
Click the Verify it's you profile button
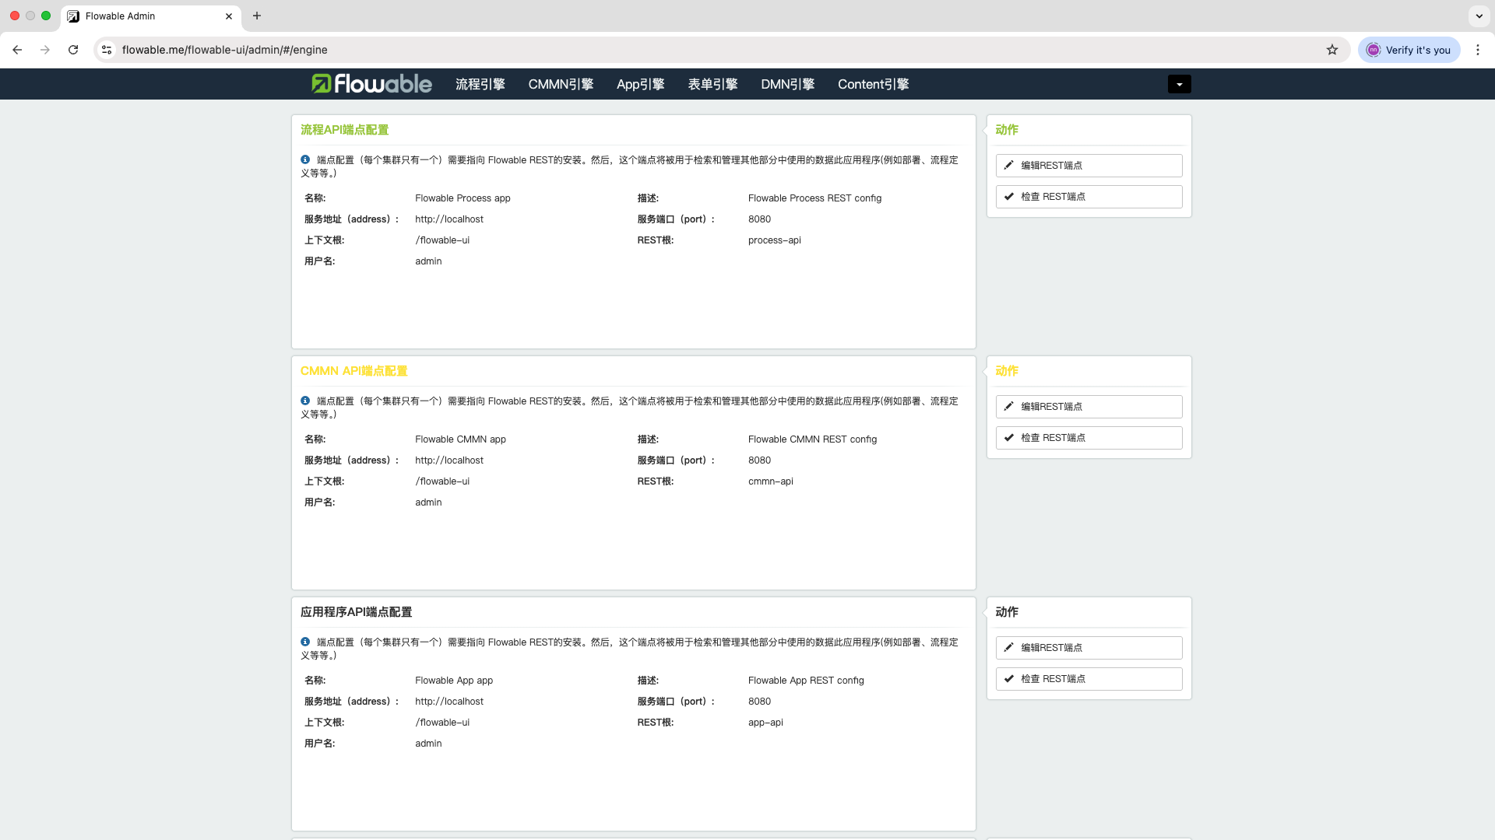pyautogui.click(x=1409, y=50)
